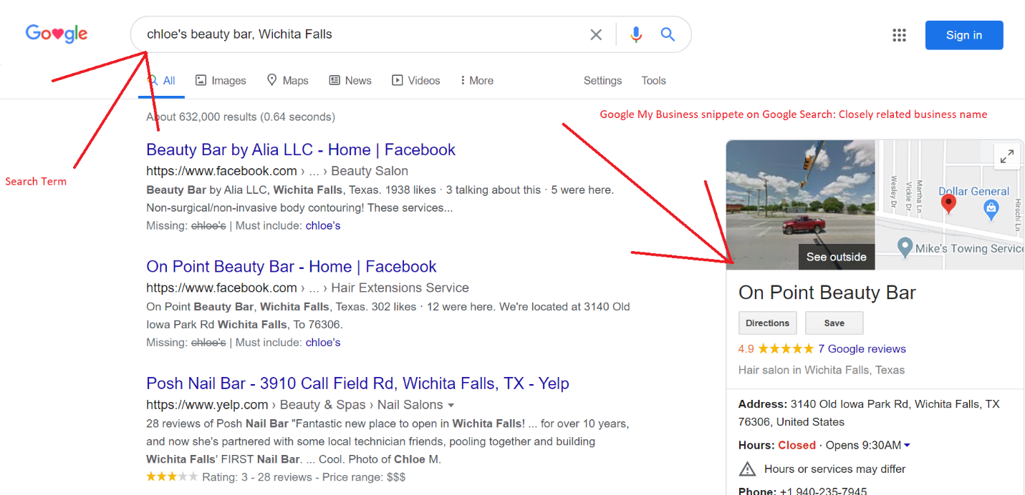Click in the search query field
The image size is (1025, 495).
pyautogui.click(x=362, y=34)
